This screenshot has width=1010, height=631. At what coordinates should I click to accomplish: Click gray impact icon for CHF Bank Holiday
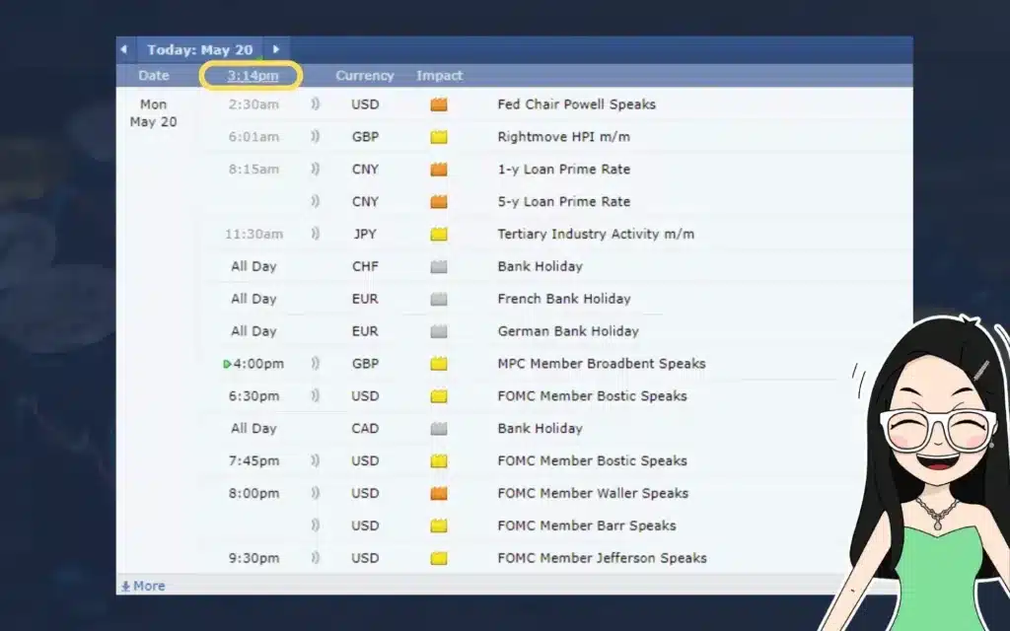point(439,266)
